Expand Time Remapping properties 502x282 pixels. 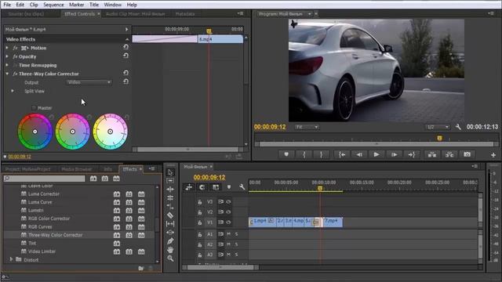pyautogui.click(x=7, y=65)
